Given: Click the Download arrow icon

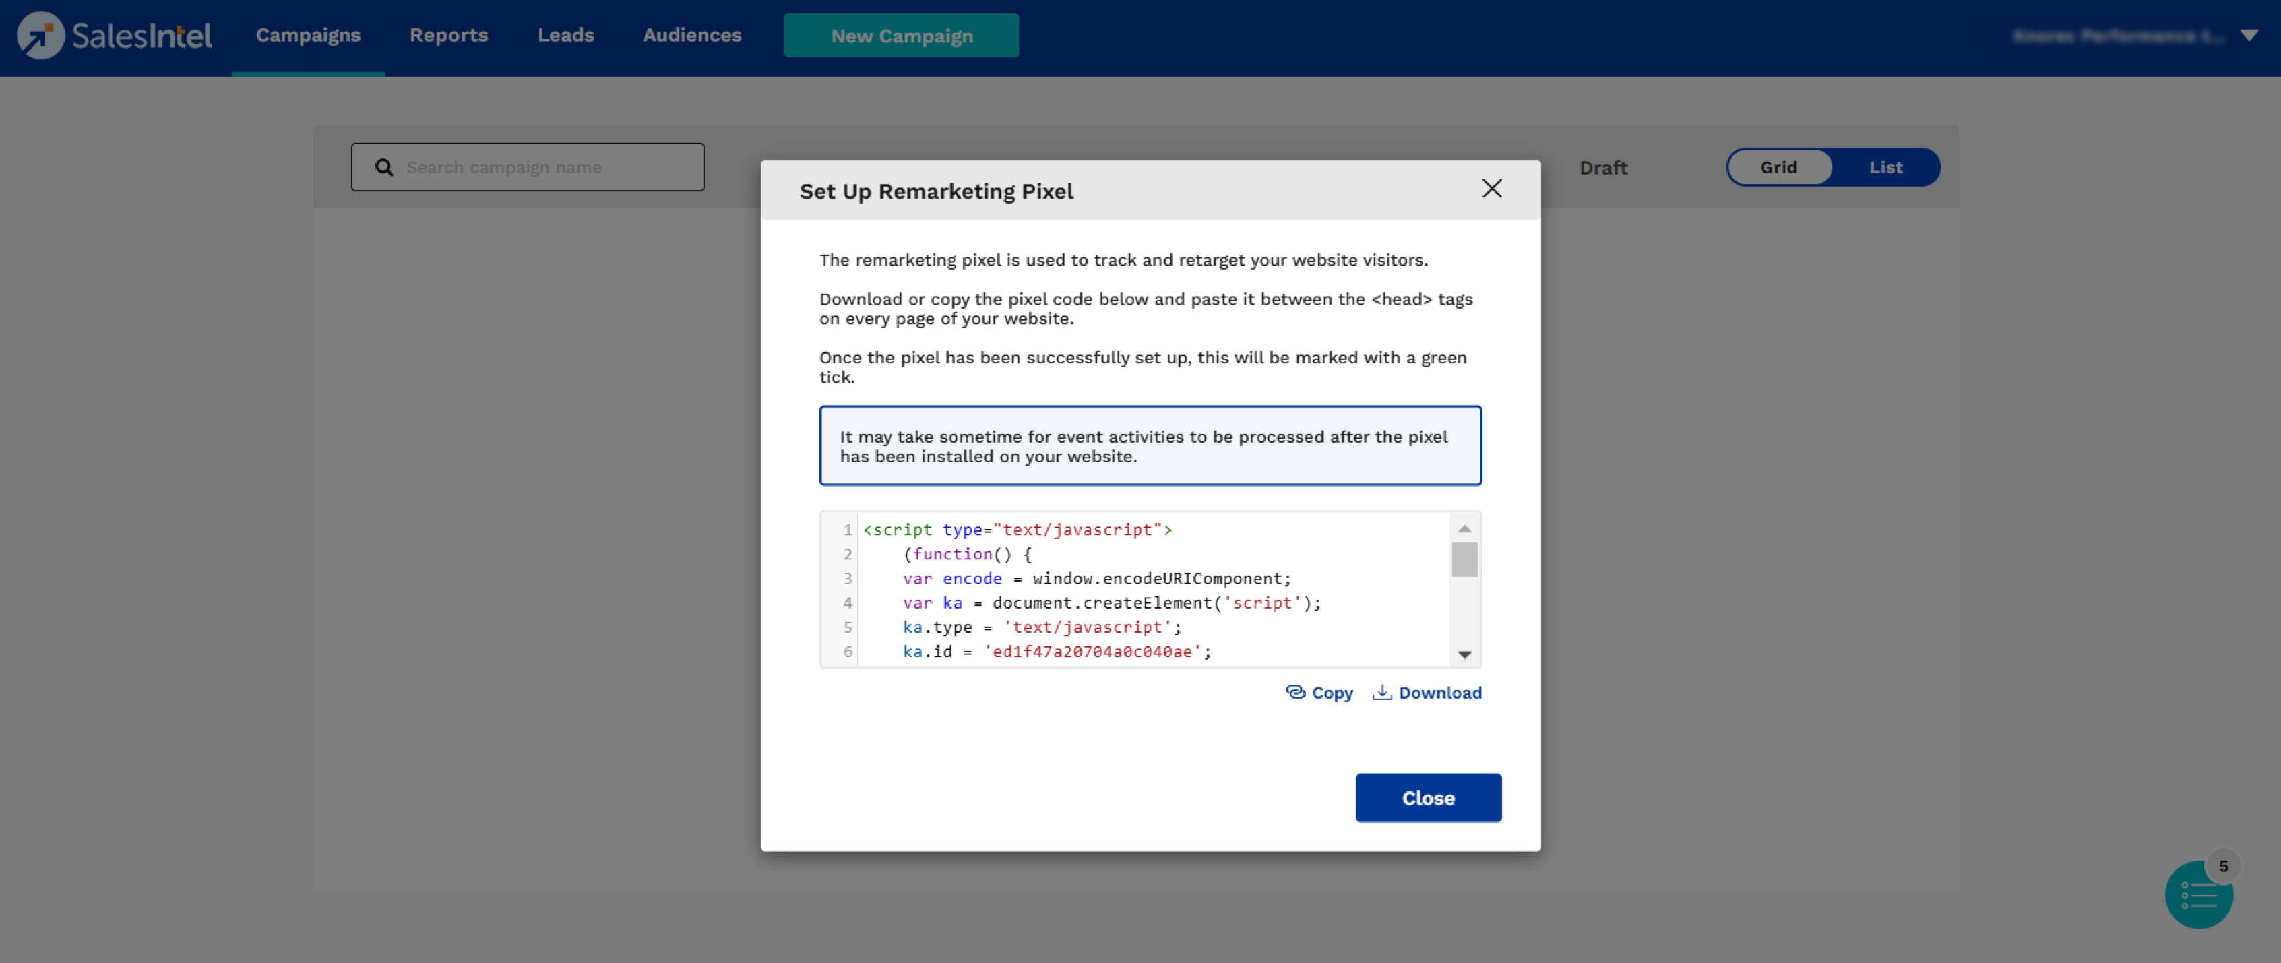Looking at the screenshot, I should (1381, 693).
